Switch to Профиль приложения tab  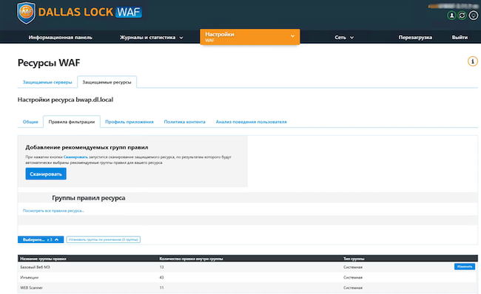[x=129, y=122]
